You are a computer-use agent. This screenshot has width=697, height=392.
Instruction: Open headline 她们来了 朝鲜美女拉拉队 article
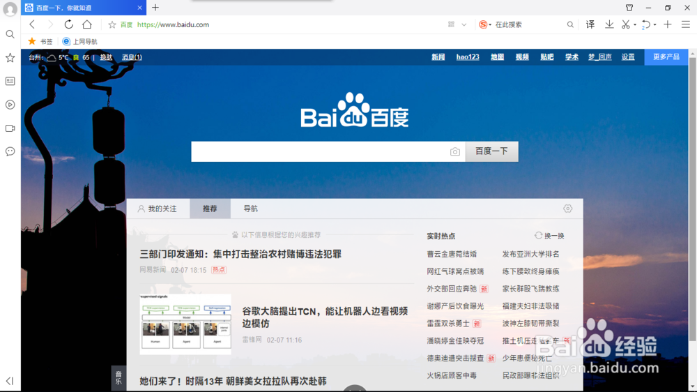(233, 382)
